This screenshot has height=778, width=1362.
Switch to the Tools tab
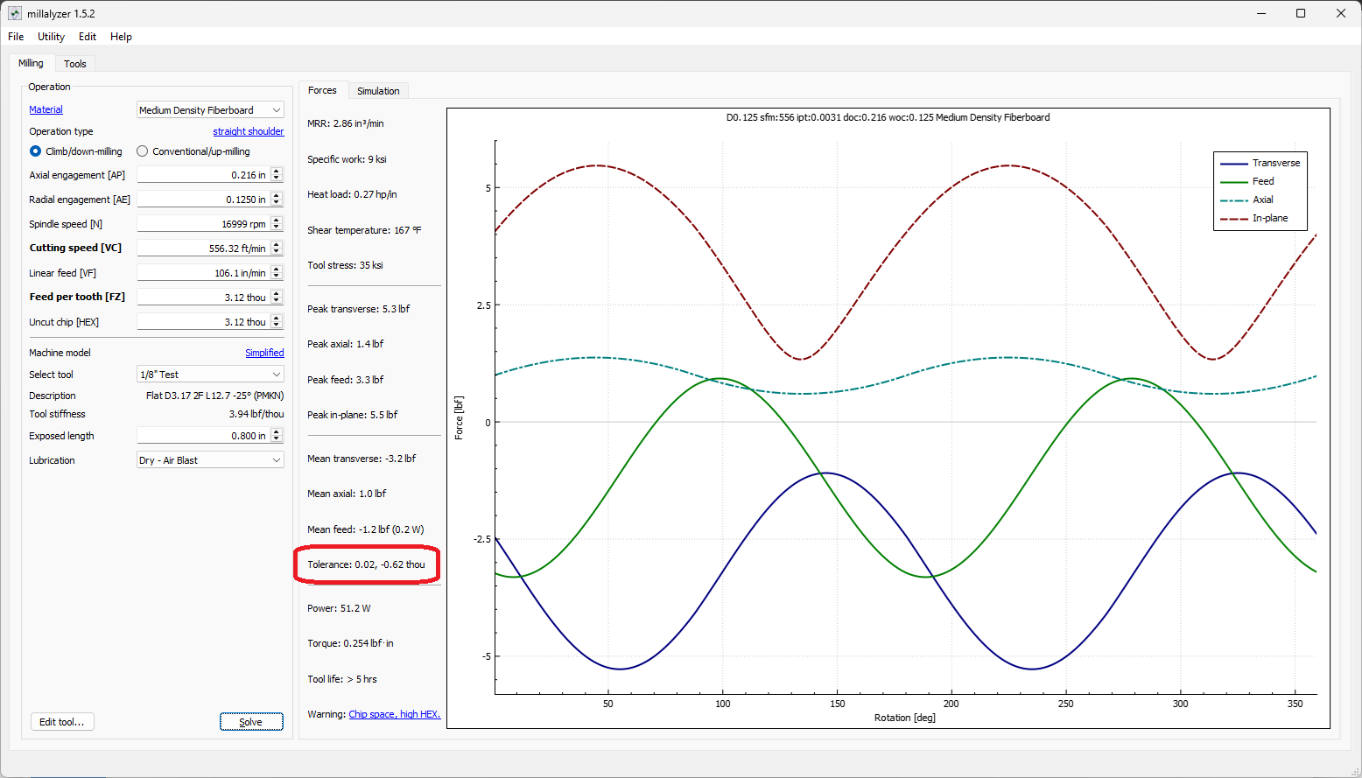(75, 64)
